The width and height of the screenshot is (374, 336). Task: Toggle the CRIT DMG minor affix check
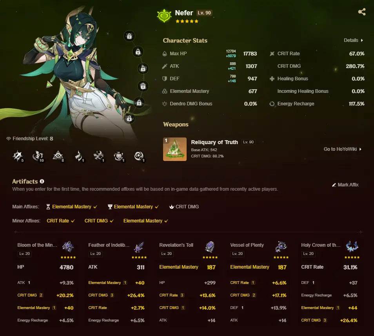(99, 220)
